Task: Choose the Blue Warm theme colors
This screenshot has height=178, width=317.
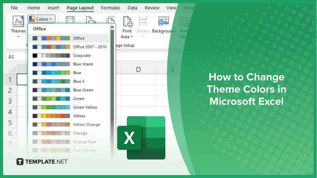Action: coord(69,64)
